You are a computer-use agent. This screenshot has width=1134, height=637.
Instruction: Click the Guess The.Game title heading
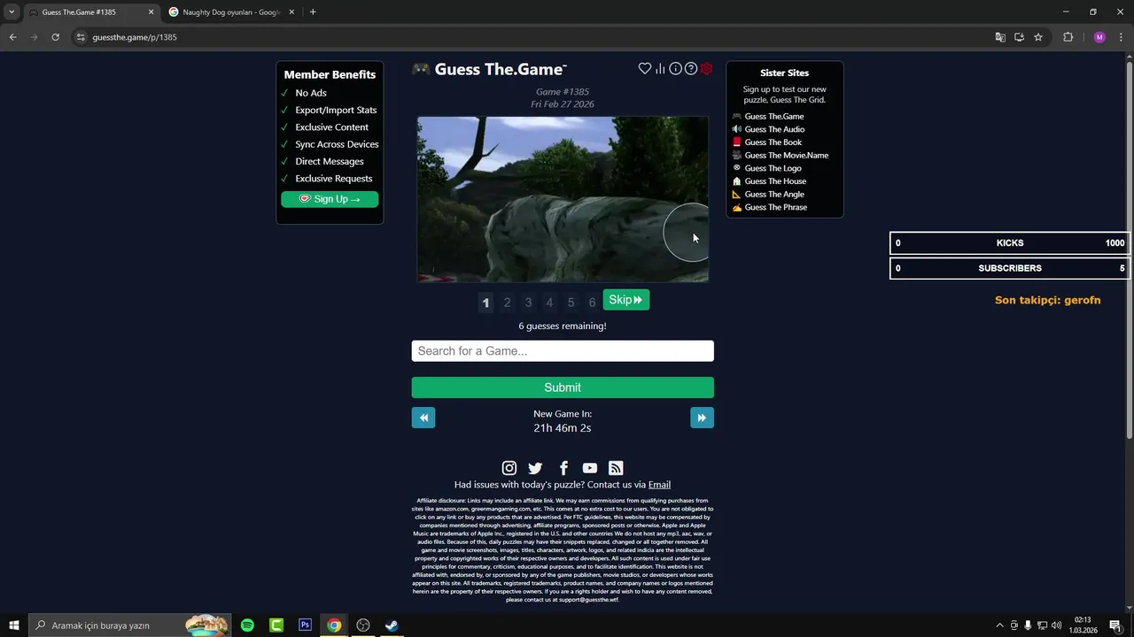[x=501, y=69]
